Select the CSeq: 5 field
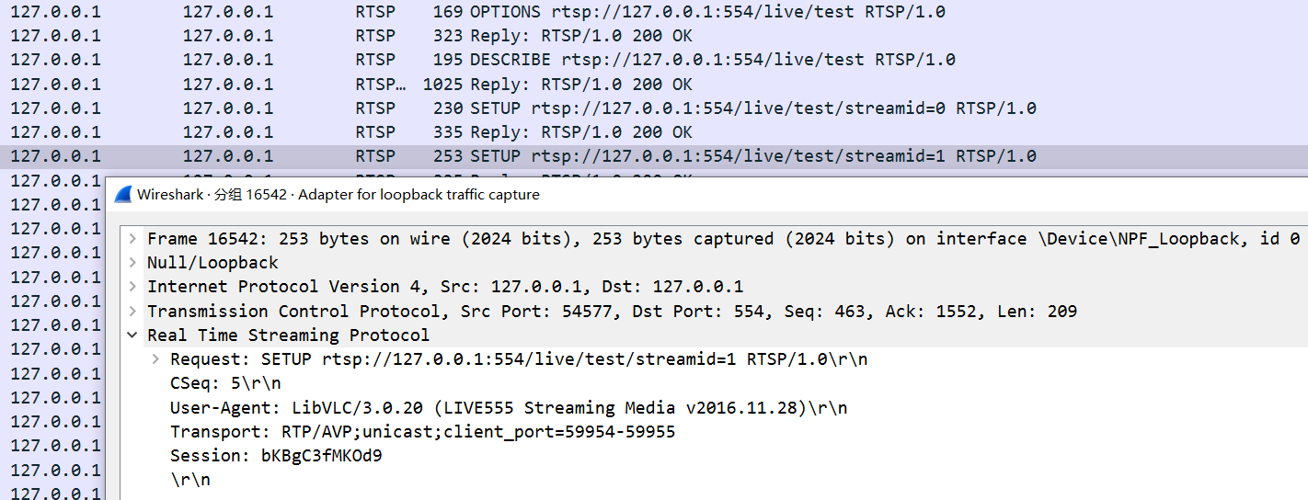Image resolution: width=1308 pixels, height=500 pixels. tap(225, 383)
